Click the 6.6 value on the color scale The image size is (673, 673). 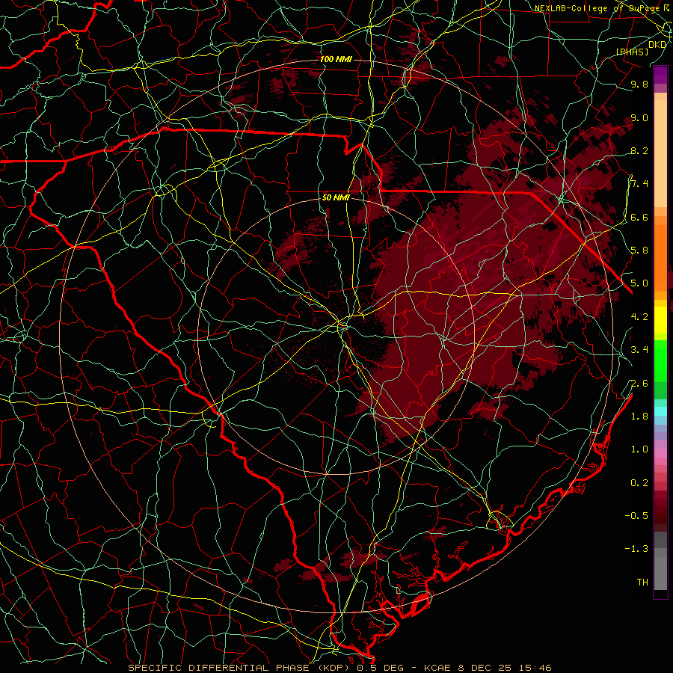coord(639,217)
